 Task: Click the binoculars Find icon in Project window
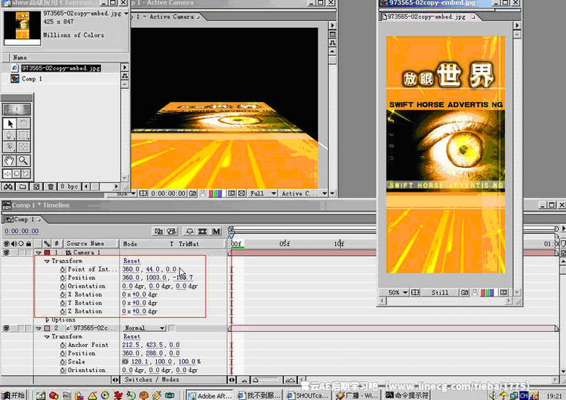point(8,186)
